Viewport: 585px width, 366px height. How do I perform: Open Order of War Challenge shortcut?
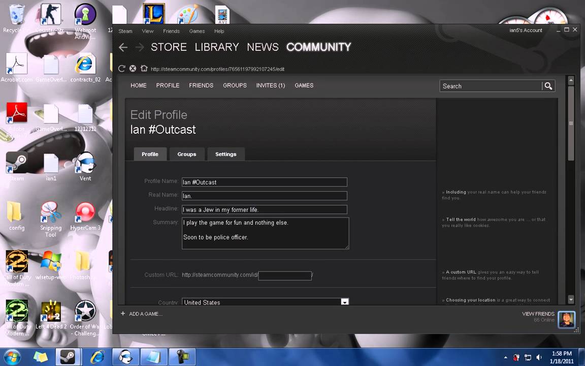point(85,318)
